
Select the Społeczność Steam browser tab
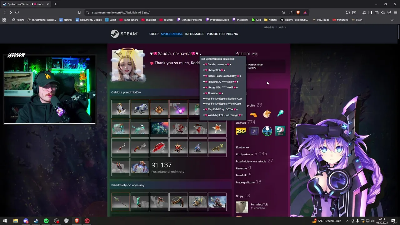(x=26, y=4)
